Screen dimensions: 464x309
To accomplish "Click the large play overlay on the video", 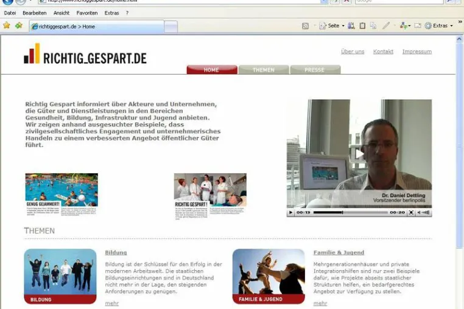I will (359, 154).
